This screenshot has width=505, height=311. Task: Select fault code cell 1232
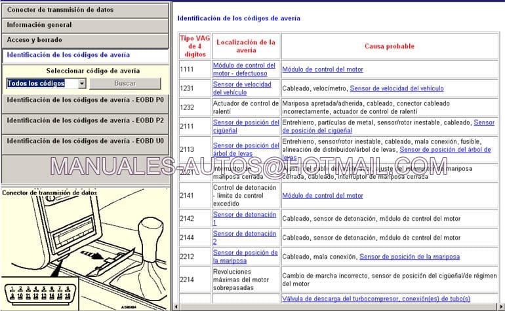point(195,107)
